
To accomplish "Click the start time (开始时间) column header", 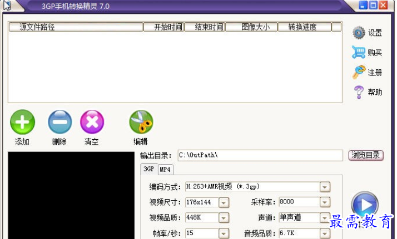I will point(164,27).
